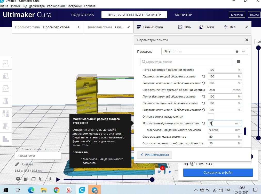Edit the color scheme pencil icon
The image size is (261, 194).
129,27
